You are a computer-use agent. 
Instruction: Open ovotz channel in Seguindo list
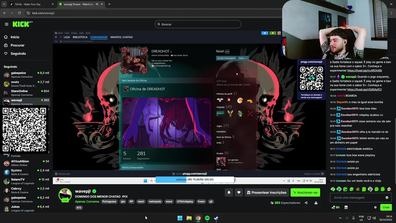[26, 84]
